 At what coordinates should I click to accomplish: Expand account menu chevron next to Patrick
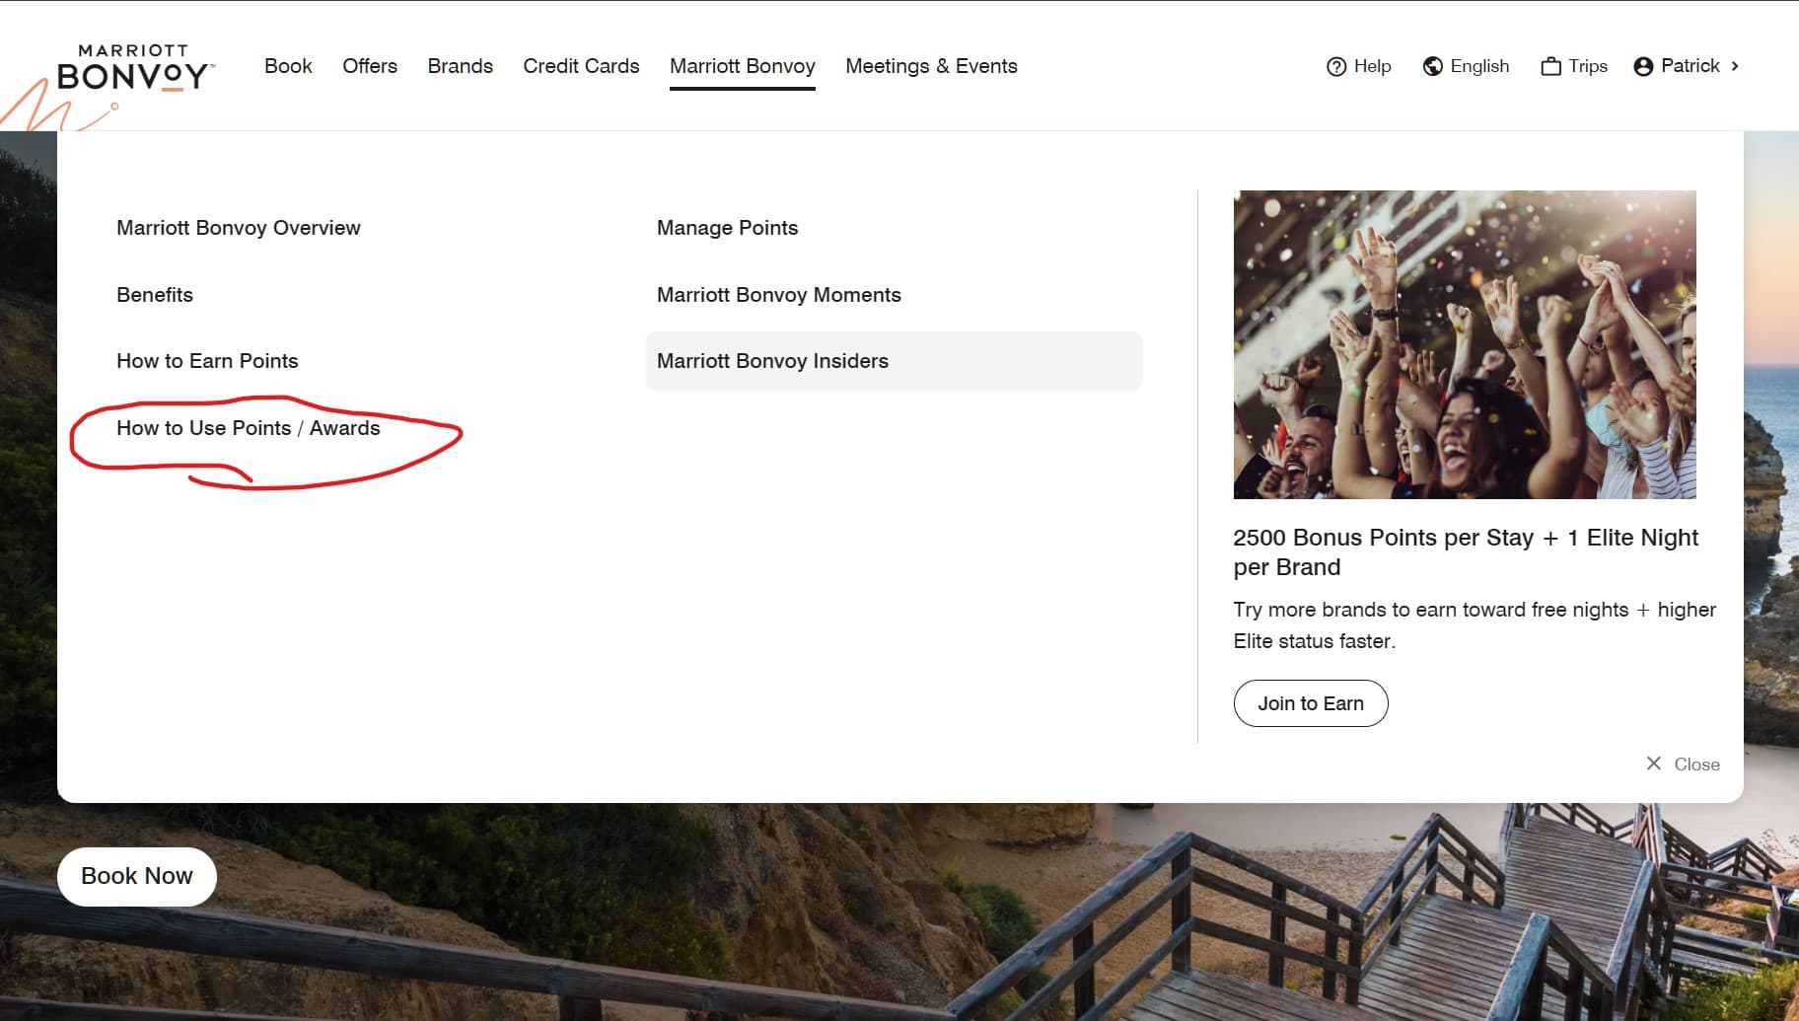coord(1735,66)
